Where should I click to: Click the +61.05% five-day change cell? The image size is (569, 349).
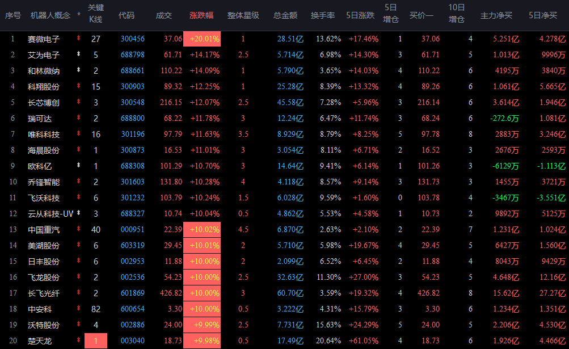tap(364, 340)
